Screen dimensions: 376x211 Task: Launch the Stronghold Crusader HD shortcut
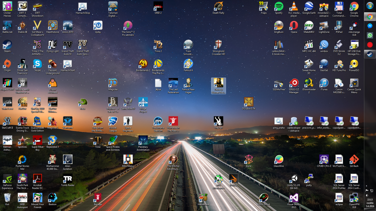pyautogui.click(x=218, y=48)
